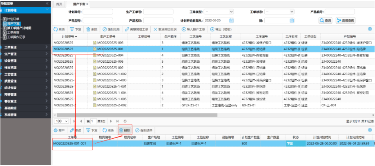Sort by the 计划单号 column header
The image size is (375, 166).
pos(65,37)
